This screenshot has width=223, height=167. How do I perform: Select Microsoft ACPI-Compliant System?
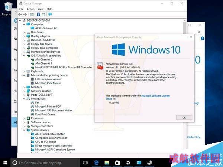click(x=55, y=150)
